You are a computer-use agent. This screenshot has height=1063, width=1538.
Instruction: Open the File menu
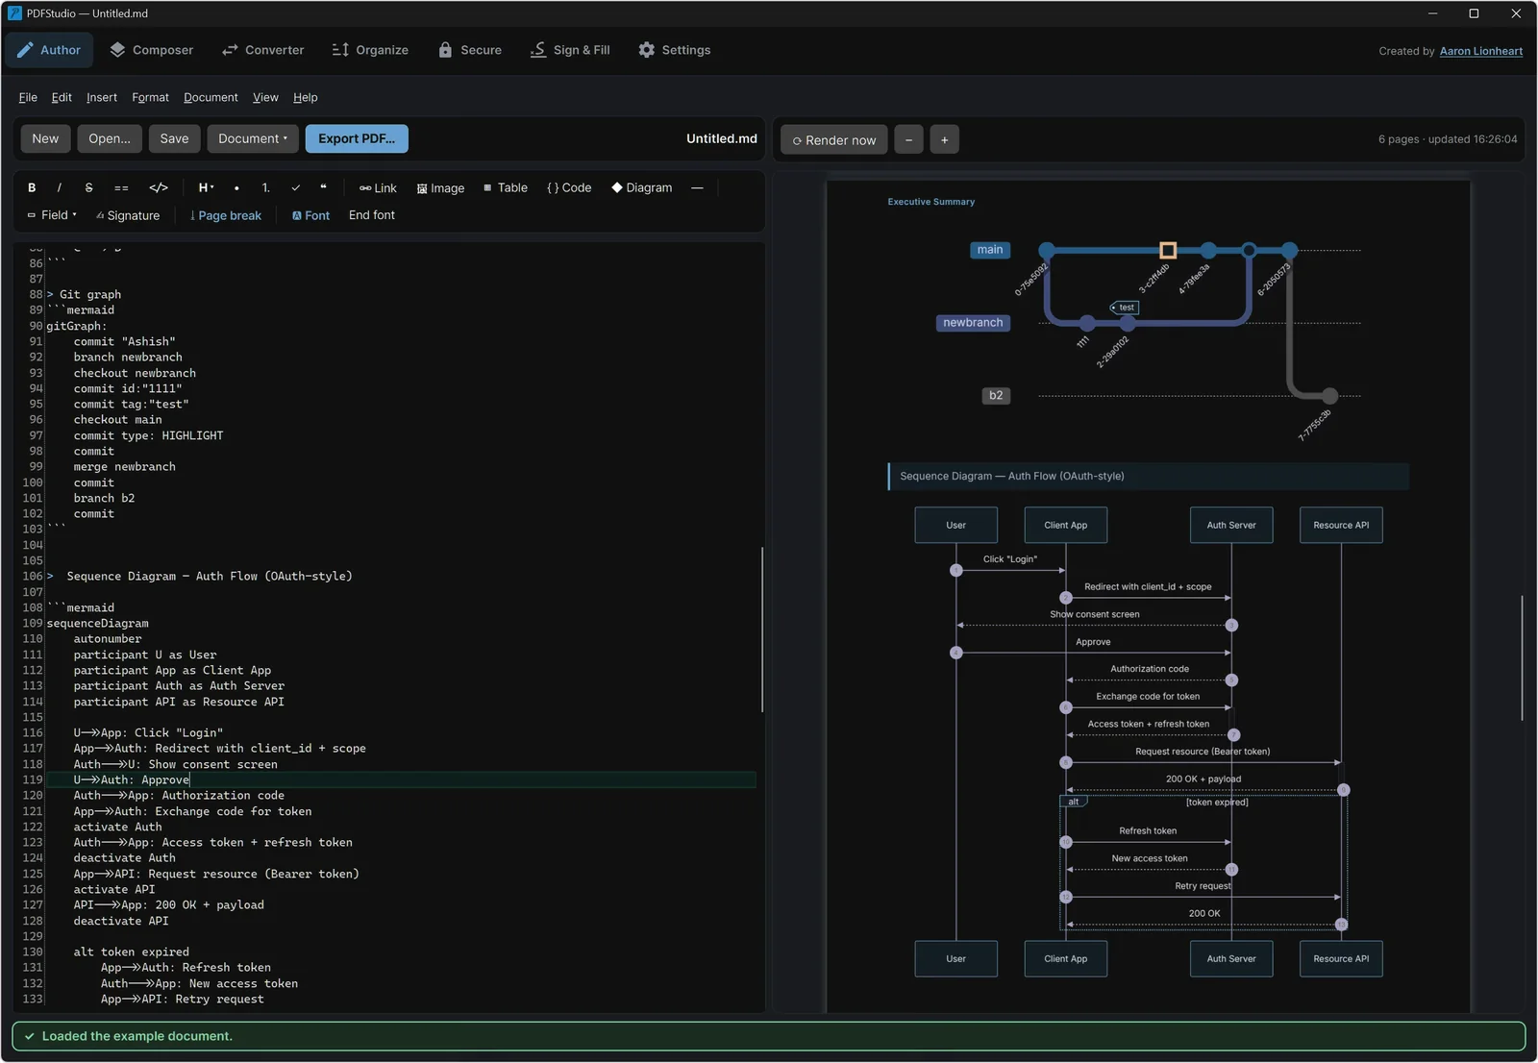[x=28, y=97]
